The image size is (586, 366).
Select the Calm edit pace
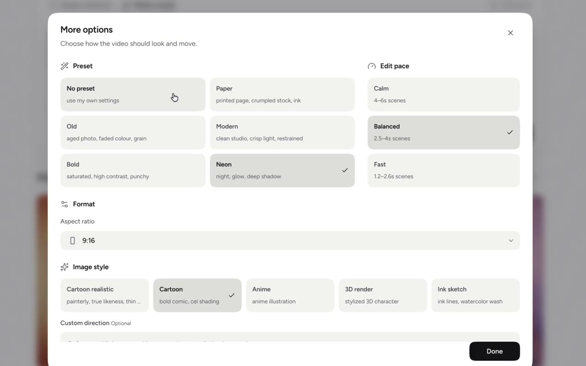[444, 94]
